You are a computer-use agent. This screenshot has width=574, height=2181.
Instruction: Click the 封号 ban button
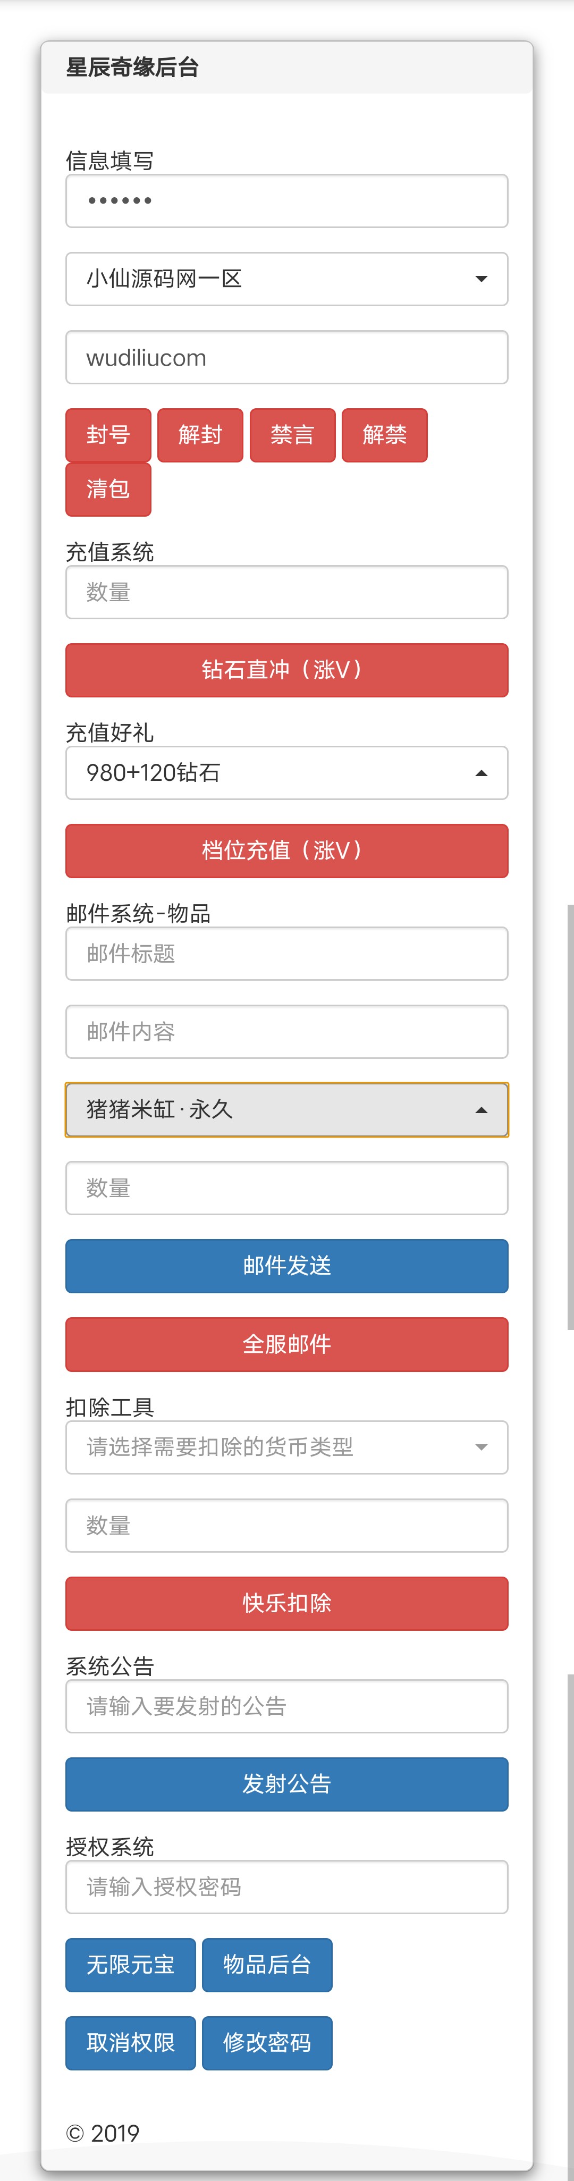[108, 435]
